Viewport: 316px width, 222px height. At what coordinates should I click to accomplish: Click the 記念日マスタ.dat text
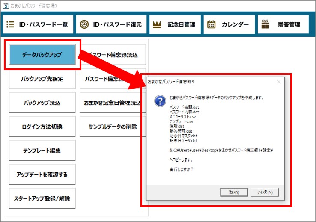183,136
